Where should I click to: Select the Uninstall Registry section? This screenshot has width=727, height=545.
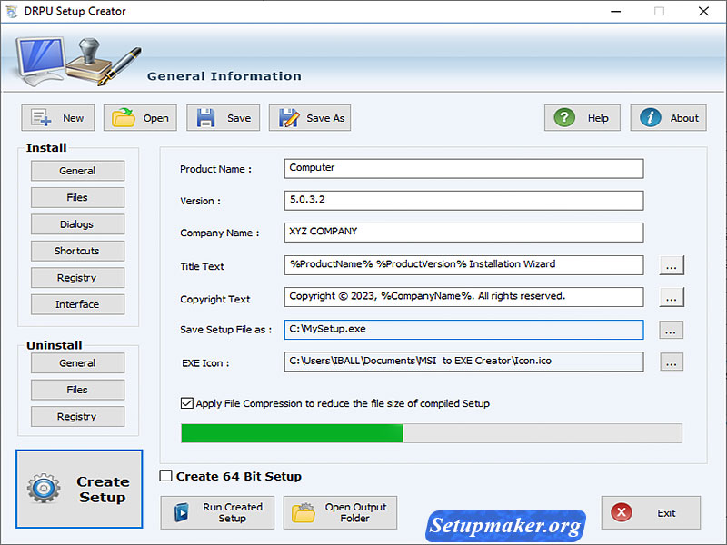(77, 416)
